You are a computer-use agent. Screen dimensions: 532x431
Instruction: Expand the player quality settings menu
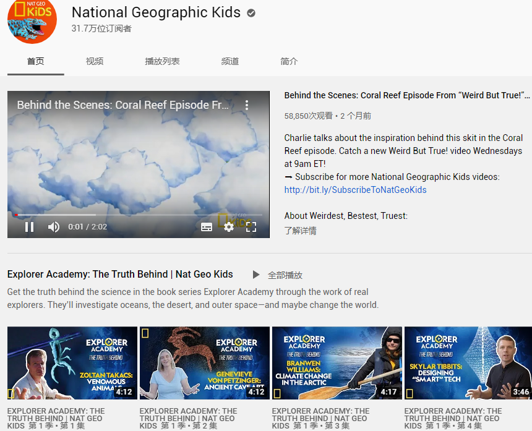click(229, 227)
